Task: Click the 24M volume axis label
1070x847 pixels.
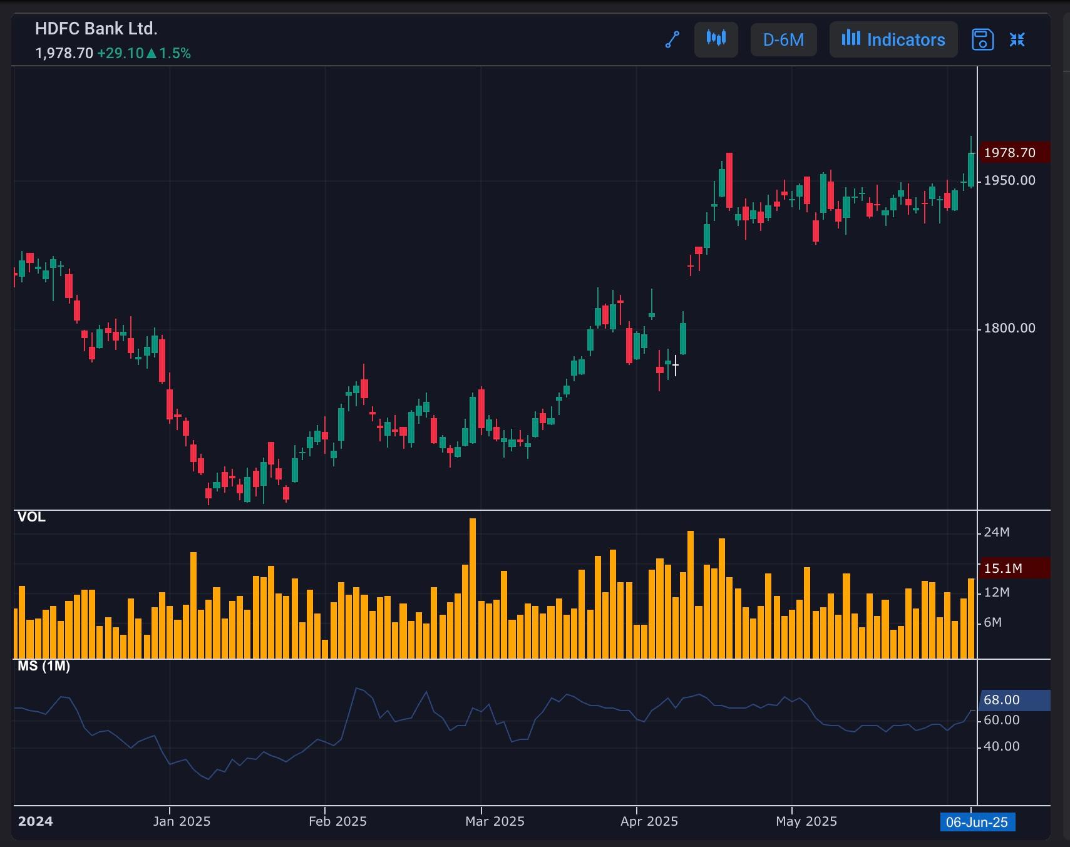Action: 997,532
